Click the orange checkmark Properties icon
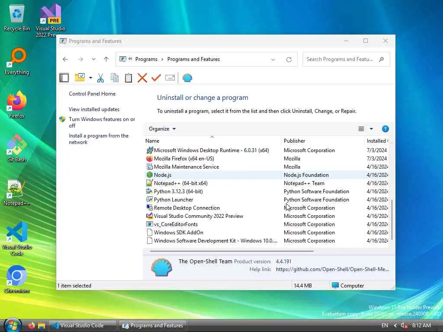Screen dimensions: 443x332 point(156,78)
